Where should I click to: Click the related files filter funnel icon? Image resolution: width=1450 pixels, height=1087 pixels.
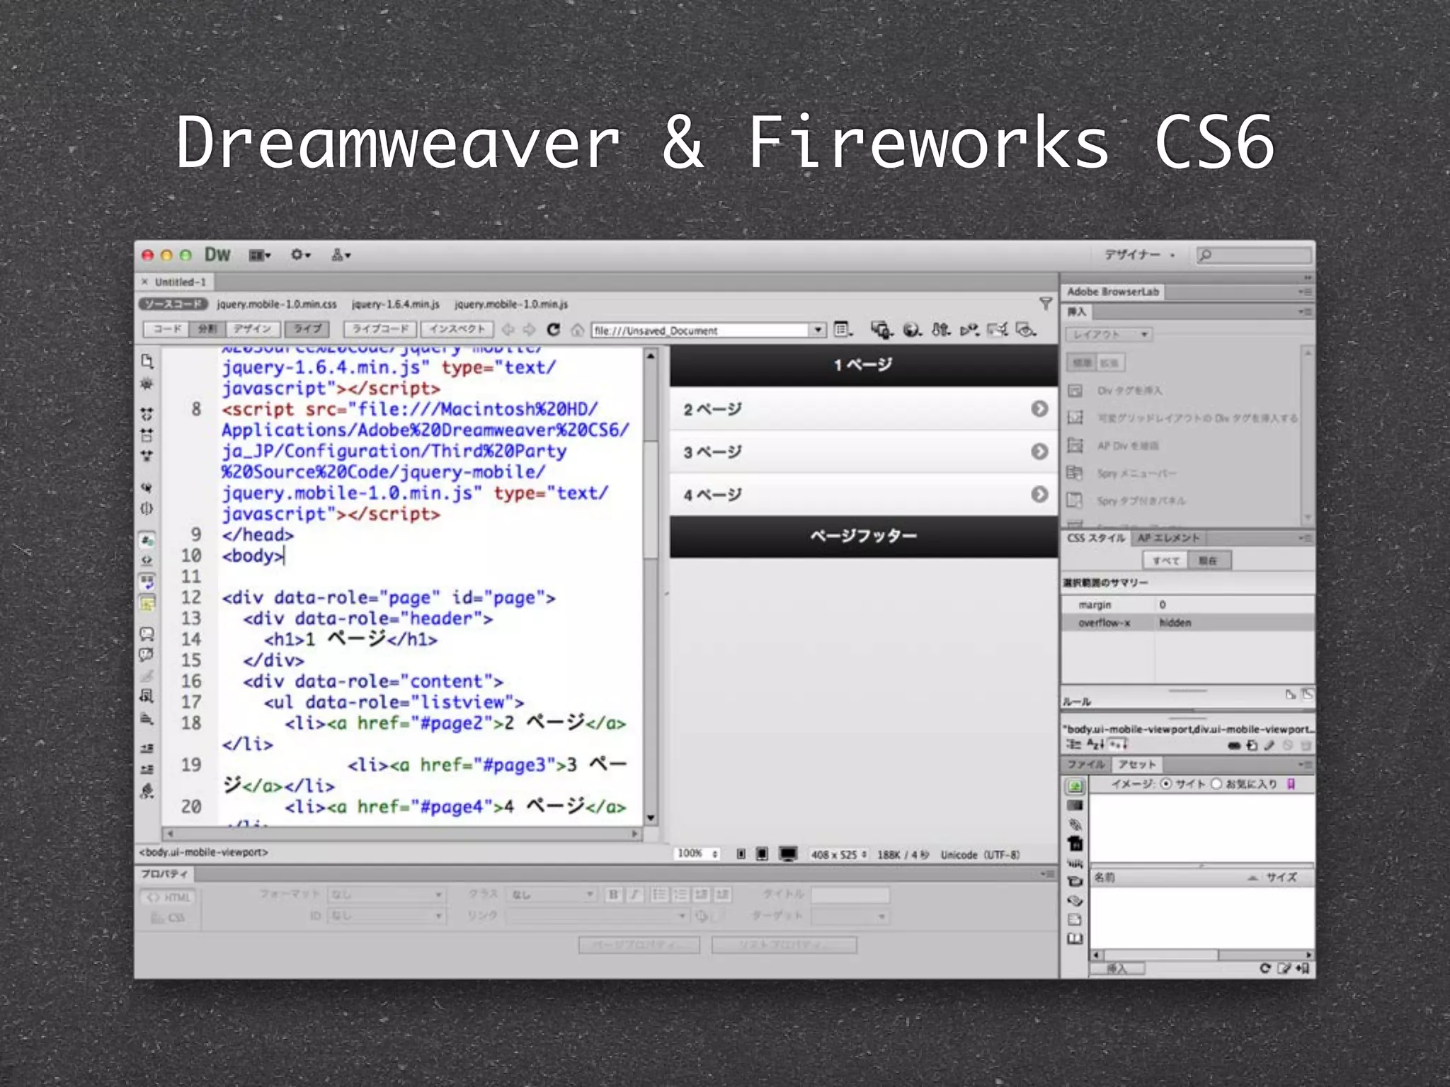pyautogui.click(x=1045, y=304)
